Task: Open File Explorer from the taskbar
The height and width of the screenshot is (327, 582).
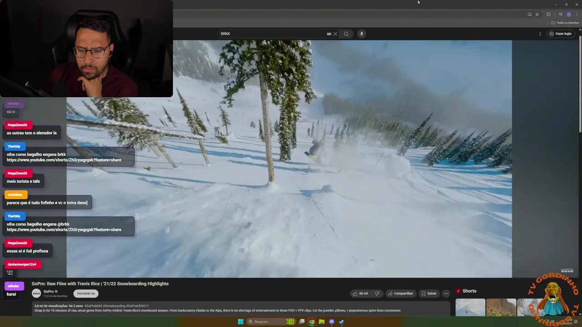Action: (x=321, y=322)
